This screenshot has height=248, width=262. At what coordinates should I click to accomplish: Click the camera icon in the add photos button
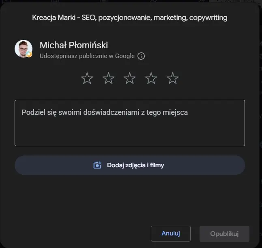(x=97, y=165)
